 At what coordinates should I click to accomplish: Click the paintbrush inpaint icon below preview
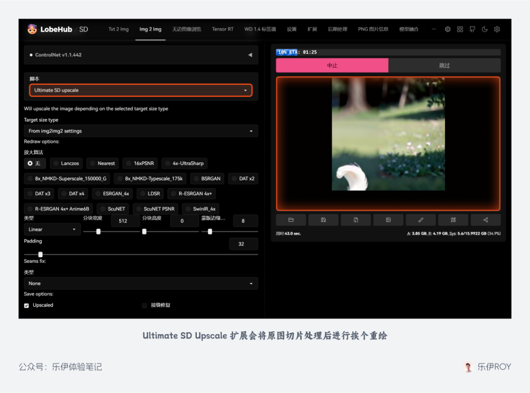(x=421, y=220)
